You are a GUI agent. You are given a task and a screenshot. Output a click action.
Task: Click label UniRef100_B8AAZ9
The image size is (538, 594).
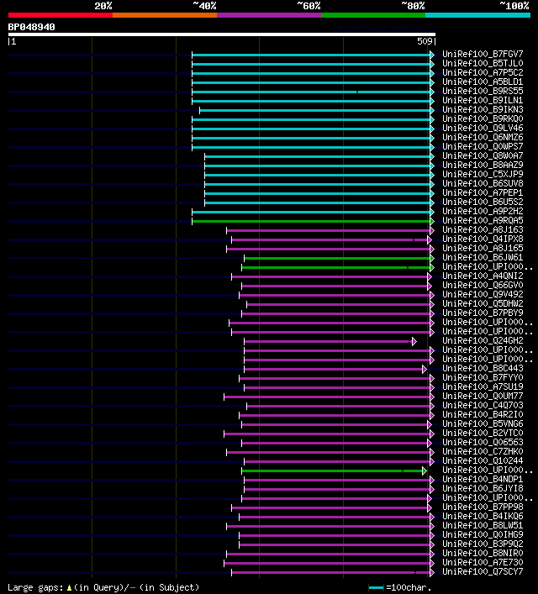(x=483, y=165)
